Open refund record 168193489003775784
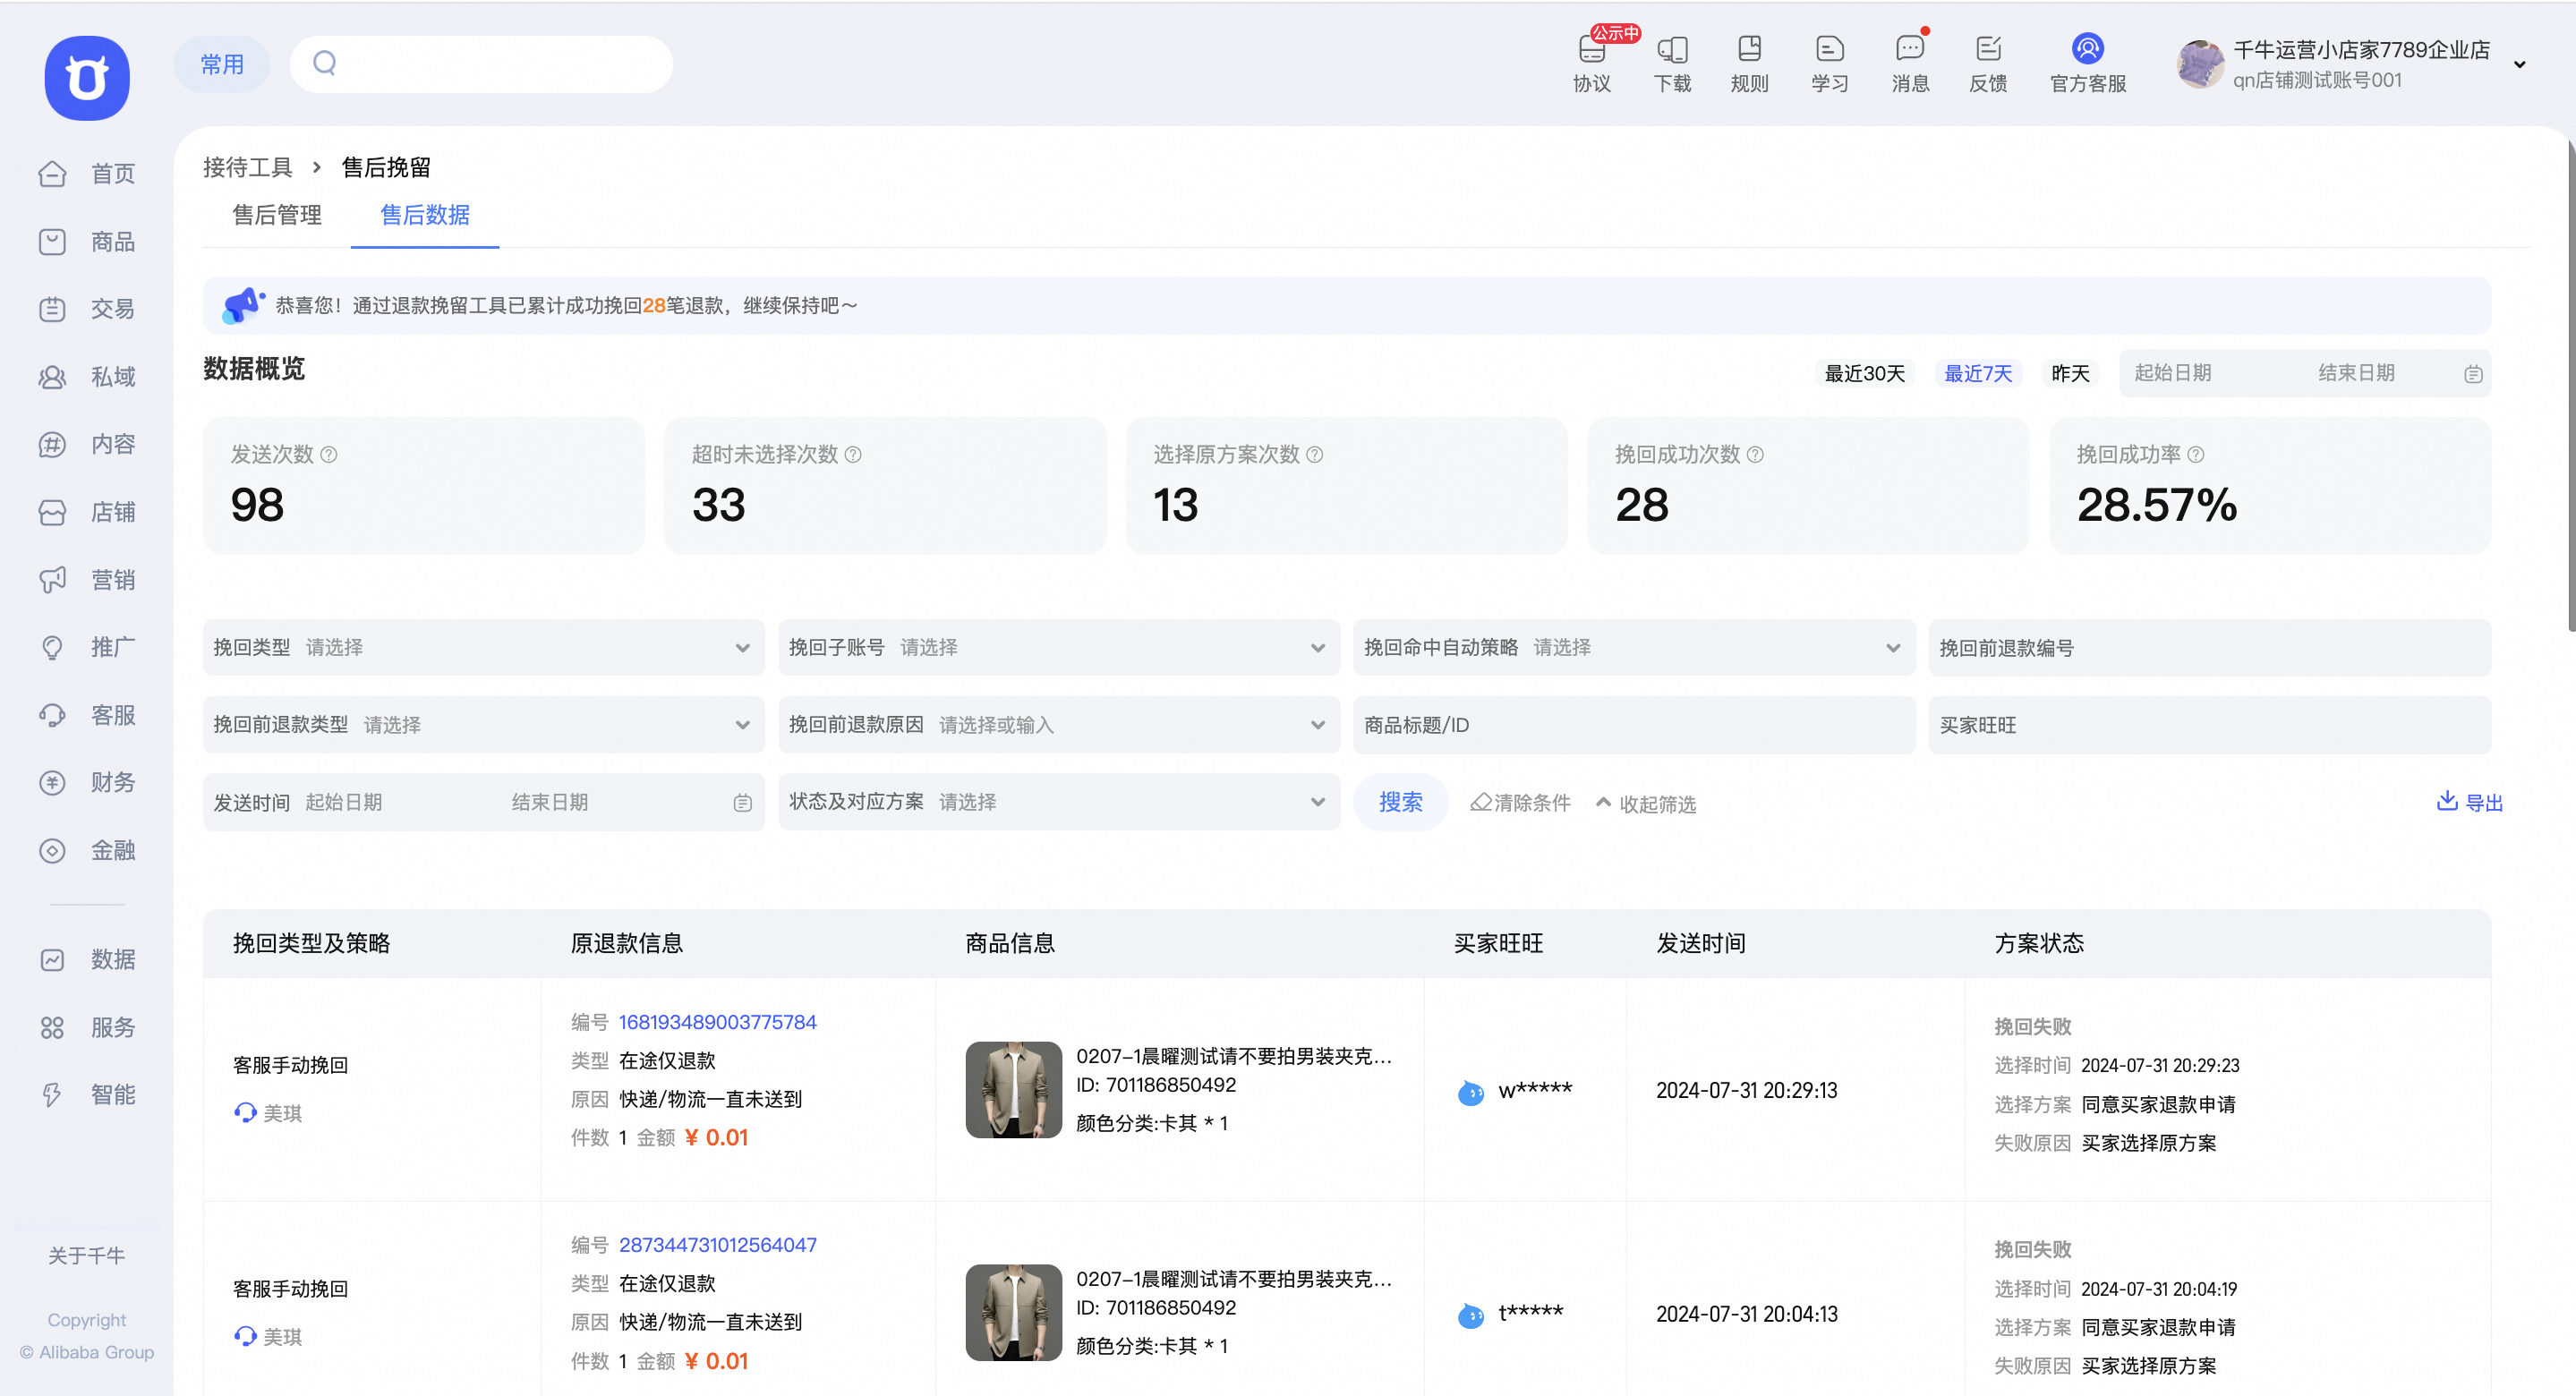The image size is (2576, 1396). [x=717, y=1022]
